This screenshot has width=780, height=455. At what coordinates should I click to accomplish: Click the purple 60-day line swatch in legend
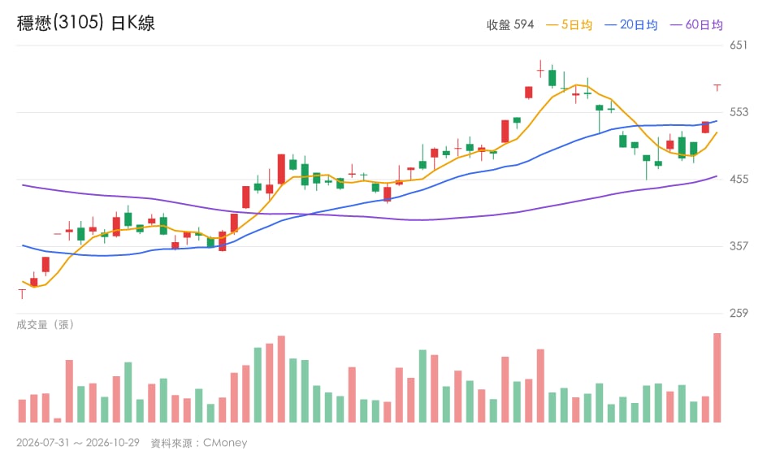coord(676,25)
